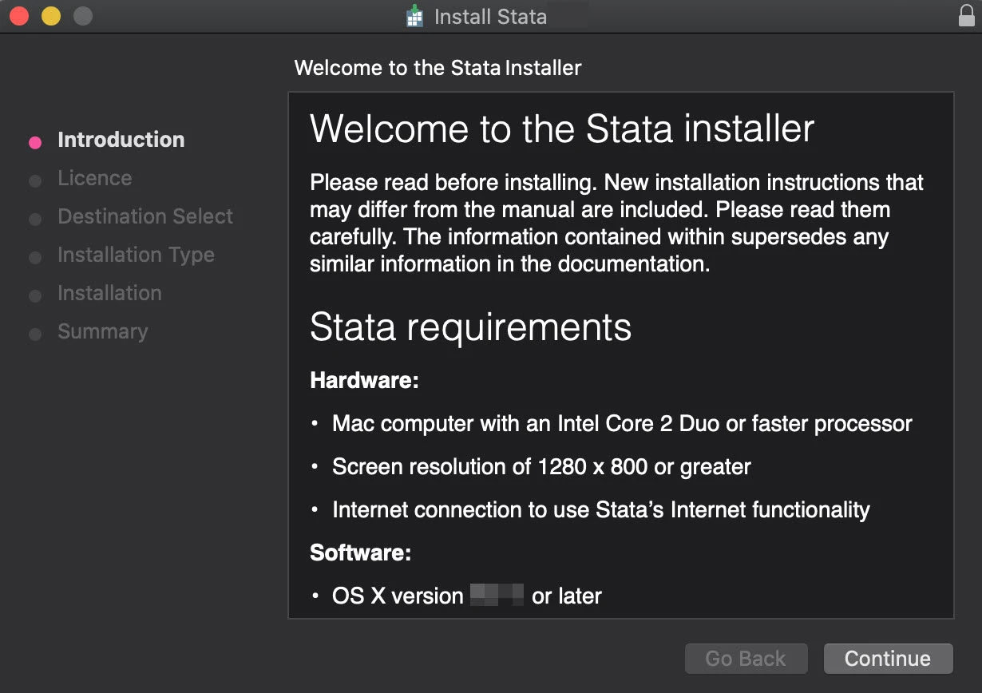Click the grey bullet beside Licence
The image size is (982, 693).
tap(35, 181)
